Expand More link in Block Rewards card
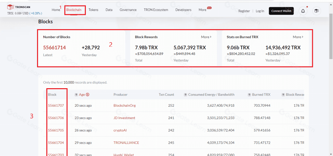 (206, 37)
